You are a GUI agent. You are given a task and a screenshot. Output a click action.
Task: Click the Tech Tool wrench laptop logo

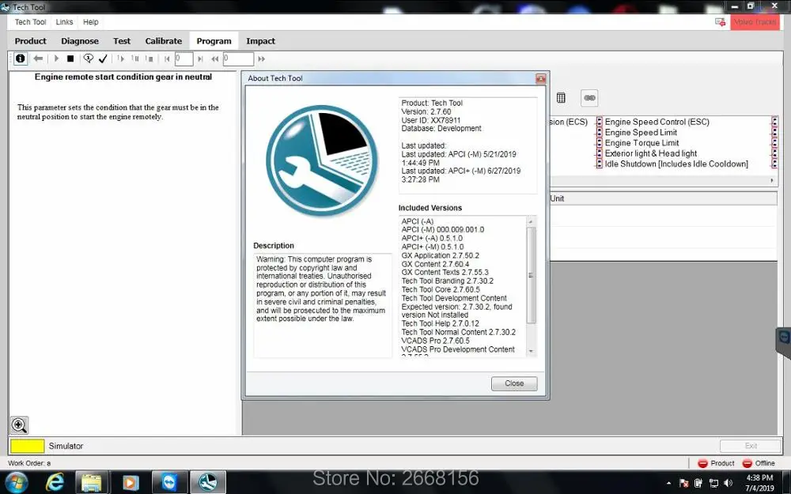pos(322,160)
